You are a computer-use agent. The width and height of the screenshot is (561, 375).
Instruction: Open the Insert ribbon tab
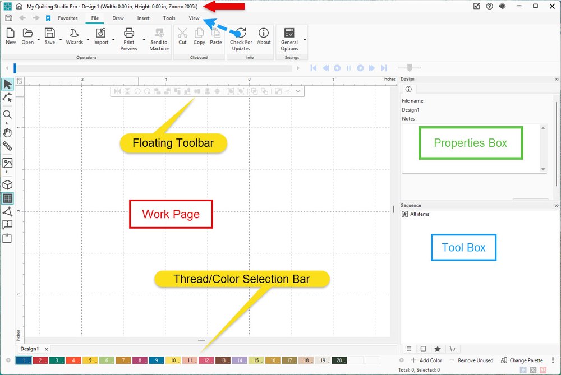click(144, 18)
